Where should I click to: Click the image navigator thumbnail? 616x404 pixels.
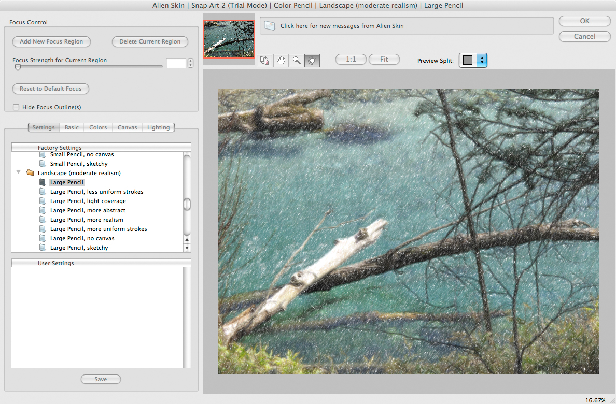pos(228,39)
